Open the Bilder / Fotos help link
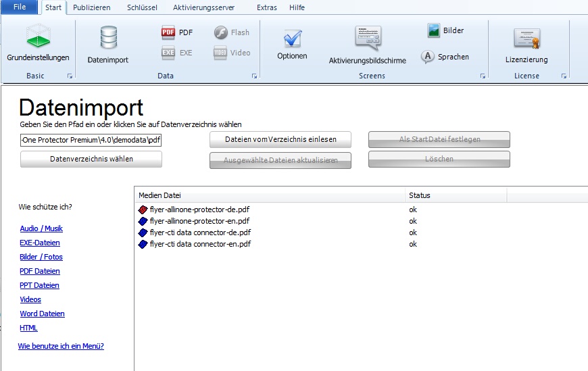Viewport: 588px width, 371px height. pos(41,257)
